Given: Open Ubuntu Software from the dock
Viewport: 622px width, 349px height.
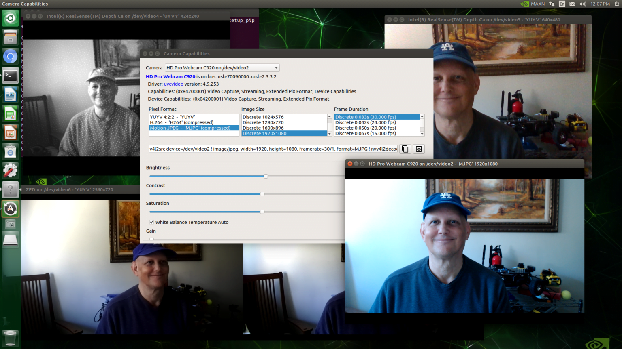Looking at the screenshot, I should coord(10,151).
